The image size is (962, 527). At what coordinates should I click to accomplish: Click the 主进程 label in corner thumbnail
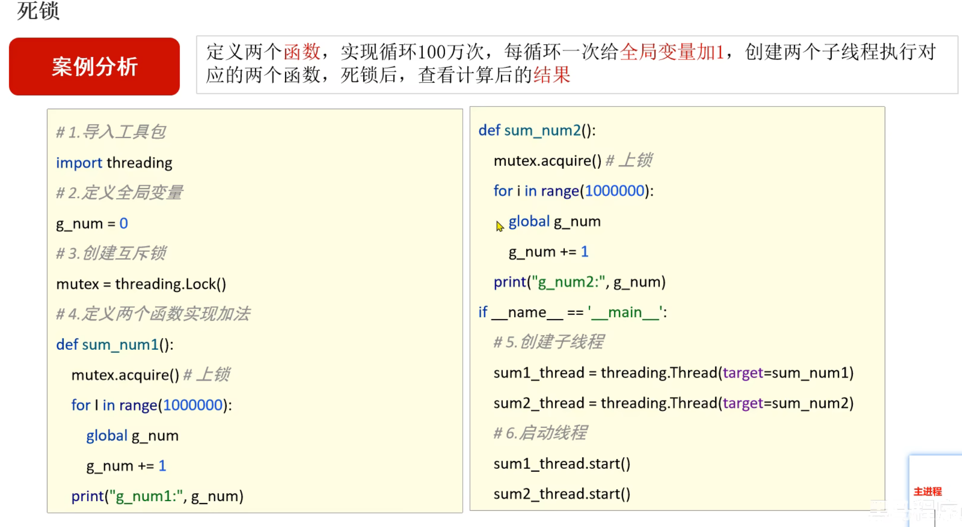click(927, 491)
